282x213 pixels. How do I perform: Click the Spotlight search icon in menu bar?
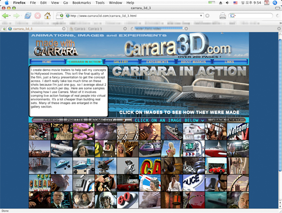[x=274, y=3]
